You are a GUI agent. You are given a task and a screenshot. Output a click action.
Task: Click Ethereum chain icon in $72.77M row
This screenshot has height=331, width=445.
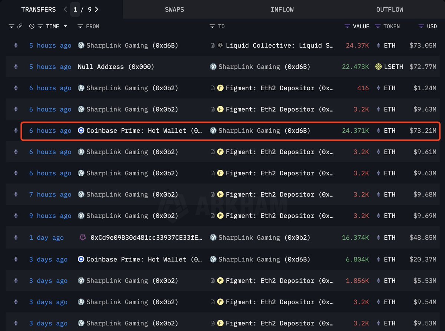(x=16, y=67)
